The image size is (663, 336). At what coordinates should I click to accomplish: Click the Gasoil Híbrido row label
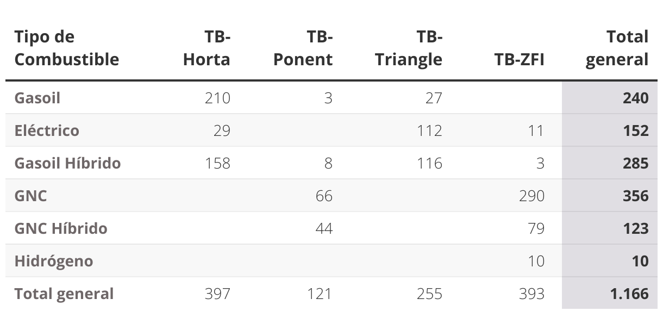[67, 163]
